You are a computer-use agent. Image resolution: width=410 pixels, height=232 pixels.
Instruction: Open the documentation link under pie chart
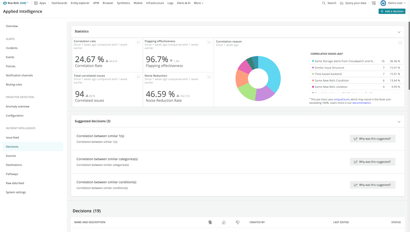tap(361, 103)
